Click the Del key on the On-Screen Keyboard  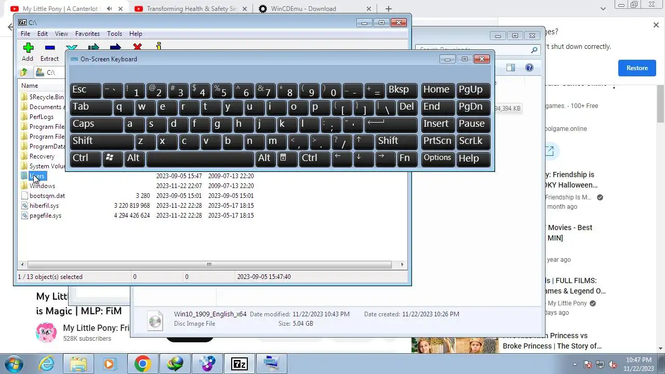pyautogui.click(x=407, y=108)
